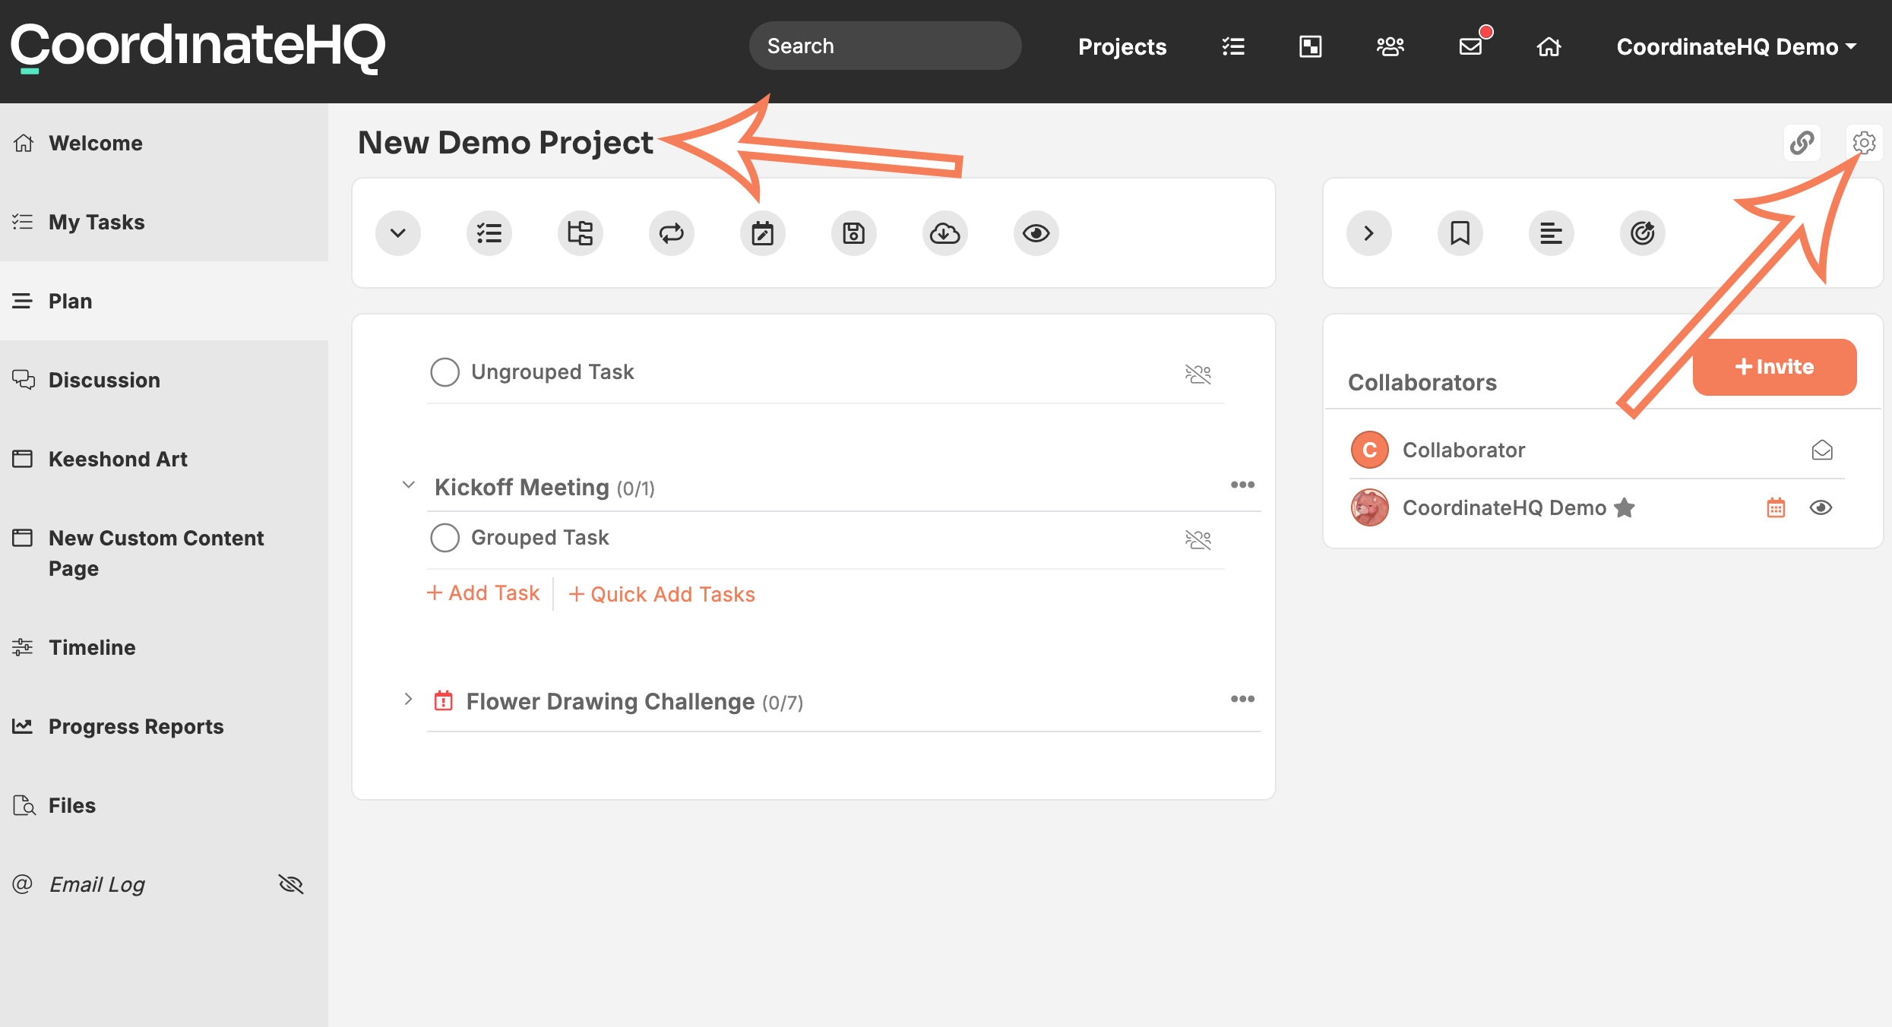1892x1027 pixels.
Task: Click the repeat/recurring arrows icon in toolbar
Action: (x=672, y=233)
